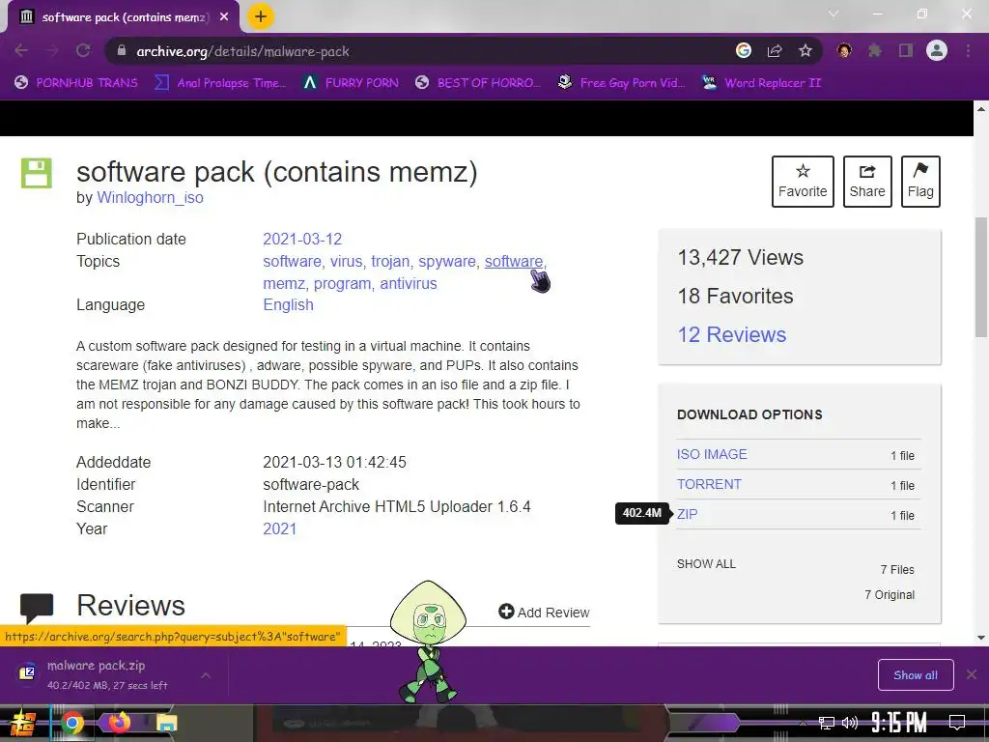Open Firefox from the taskbar
This screenshot has width=989, height=742.
[x=119, y=723]
